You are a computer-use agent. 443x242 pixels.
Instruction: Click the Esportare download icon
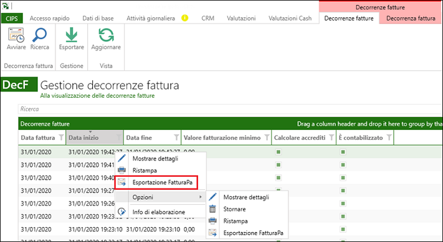[x=71, y=35]
